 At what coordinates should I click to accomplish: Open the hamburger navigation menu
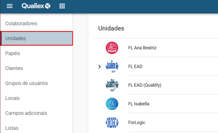pos(10,6)
